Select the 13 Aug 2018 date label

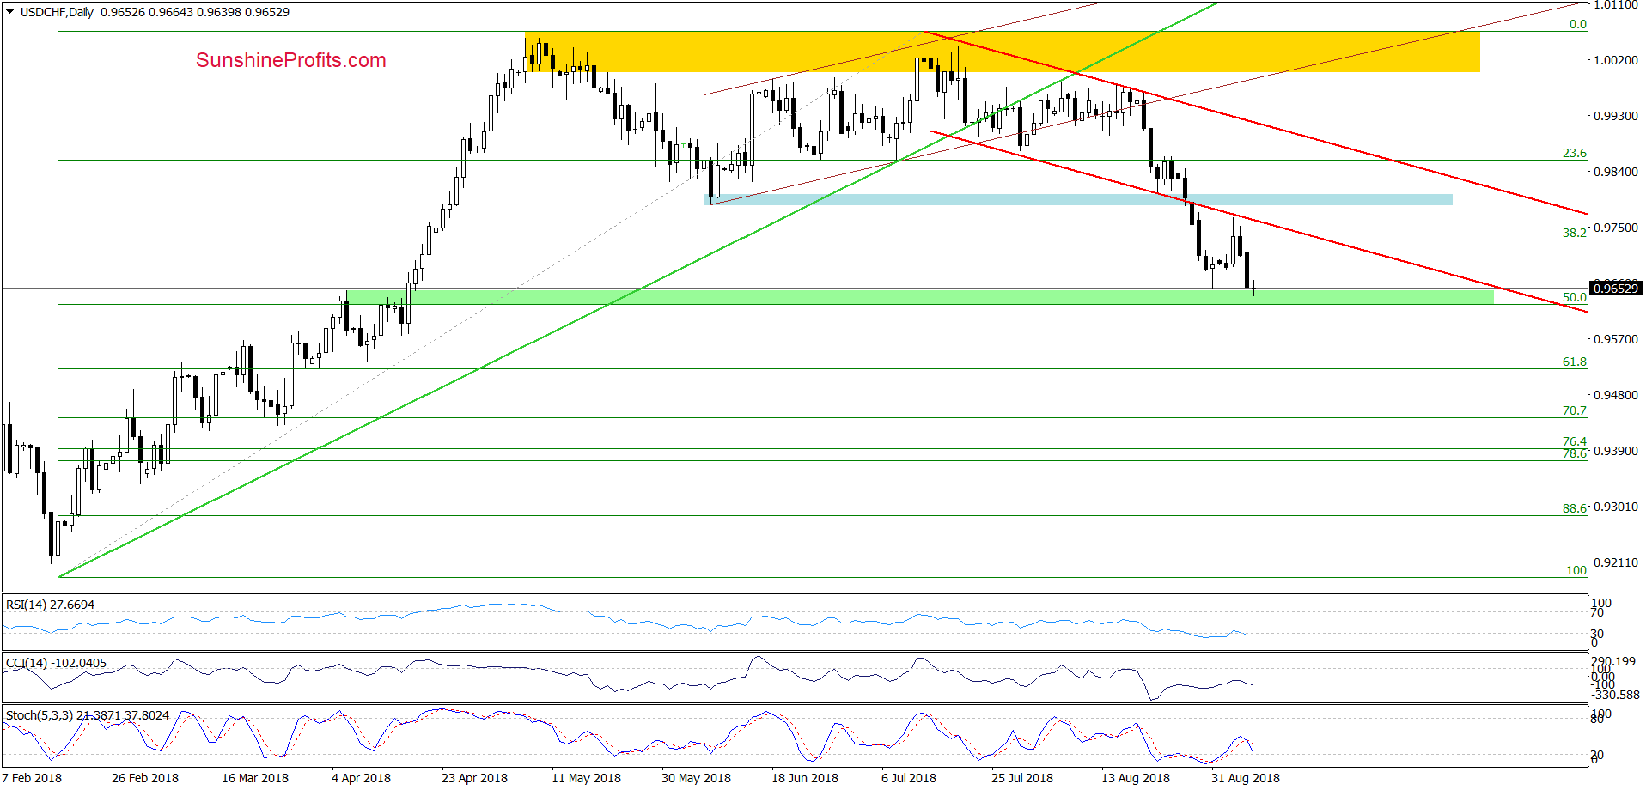[x=1136, y=778]
